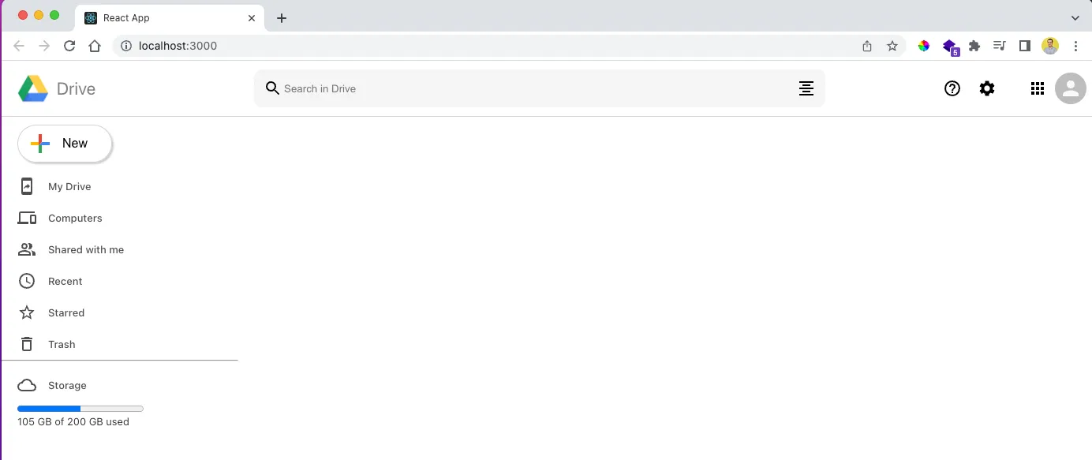Open Computers in sidebar
This screenshot has height=460, width=1092.
(x=75, y=218)
